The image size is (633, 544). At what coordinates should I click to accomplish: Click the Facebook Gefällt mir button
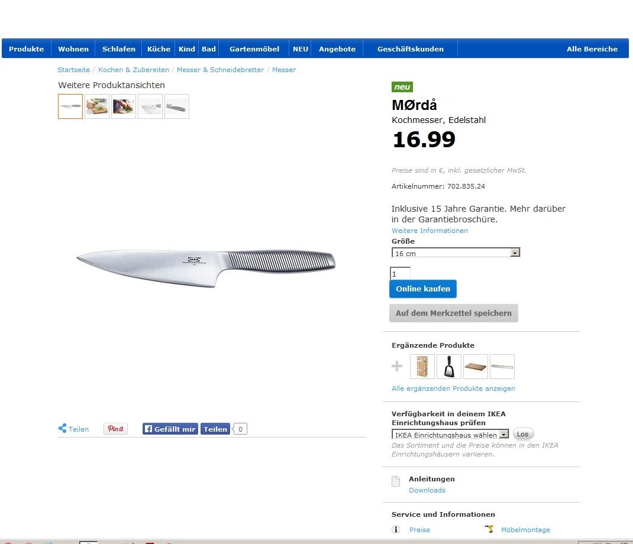pos(170,429)
